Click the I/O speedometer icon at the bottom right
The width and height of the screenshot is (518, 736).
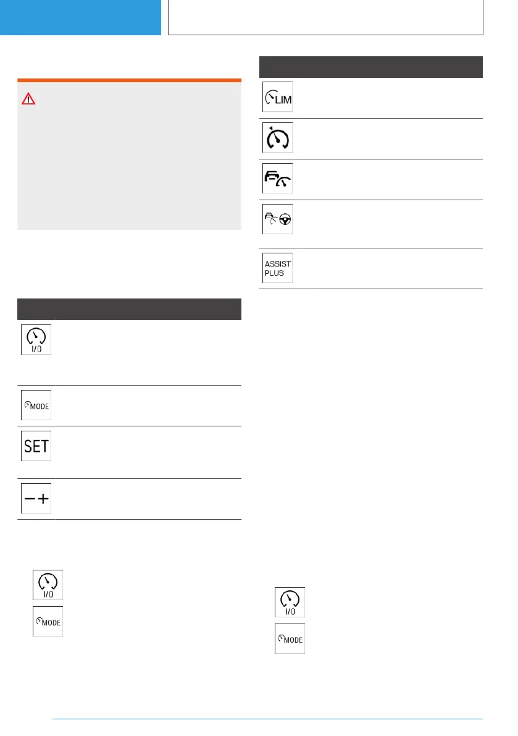pyautogui.click(x=290, y=603)
